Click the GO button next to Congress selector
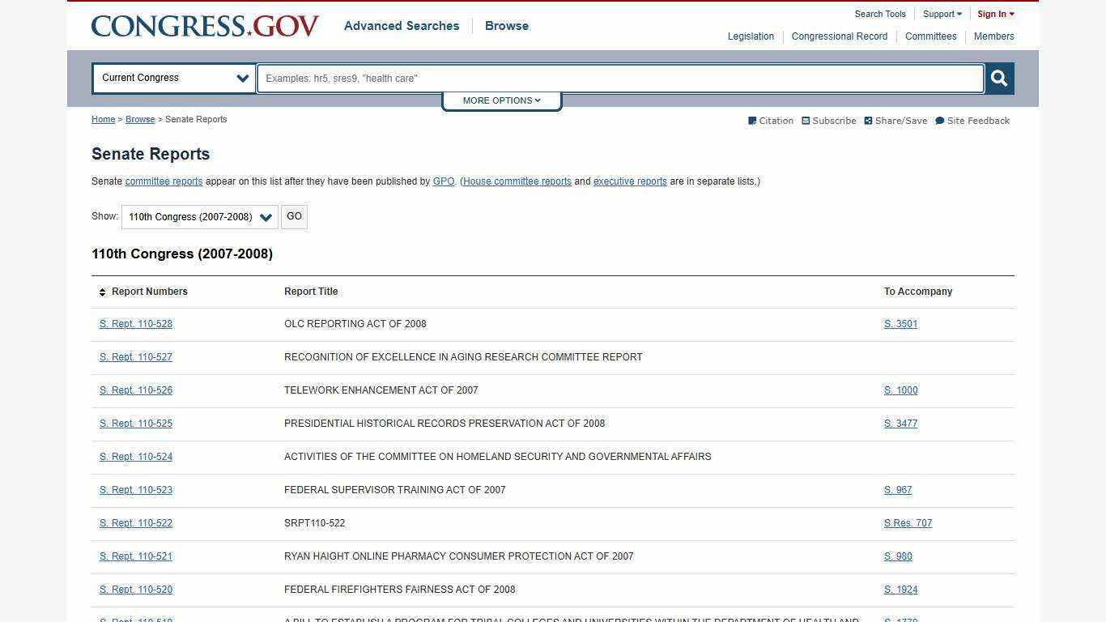 point(294,216)
